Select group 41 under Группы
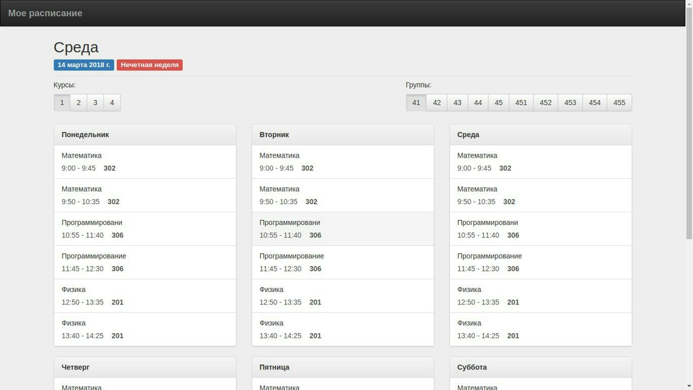This screenshot has height=390, width=693. [x=416, y=102]
